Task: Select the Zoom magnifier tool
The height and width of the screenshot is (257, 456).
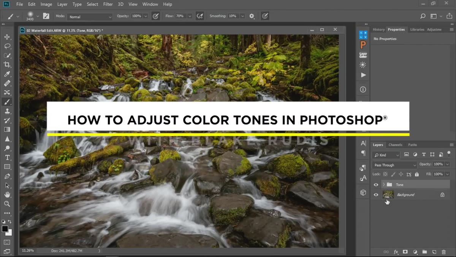Action: tap(7, 204)
